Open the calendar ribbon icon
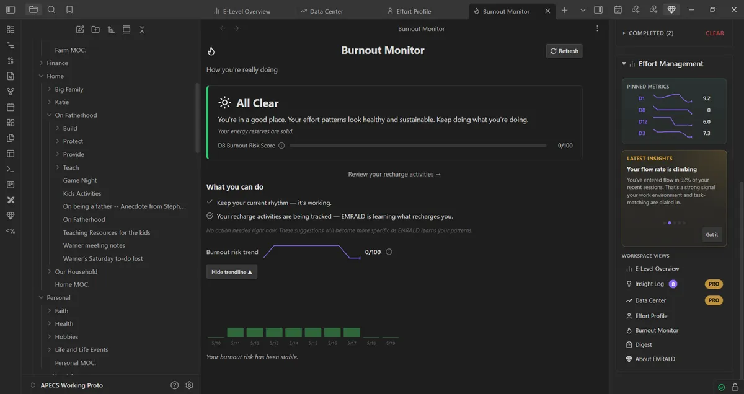The image size is (744, 394). (x=10, y=107)
